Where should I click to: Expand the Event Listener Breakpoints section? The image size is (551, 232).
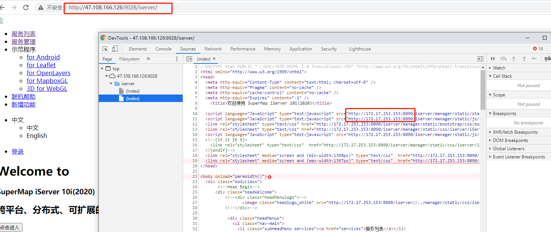519,157
